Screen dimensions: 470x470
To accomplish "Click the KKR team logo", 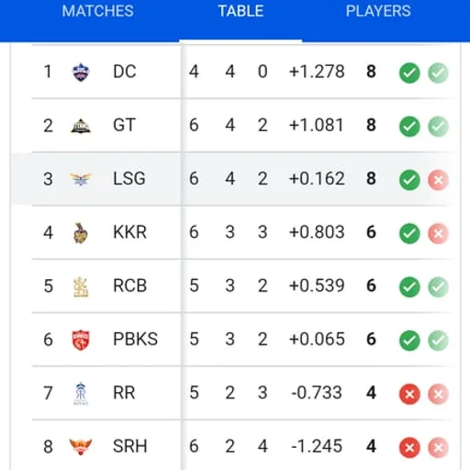I will (81, 233).
